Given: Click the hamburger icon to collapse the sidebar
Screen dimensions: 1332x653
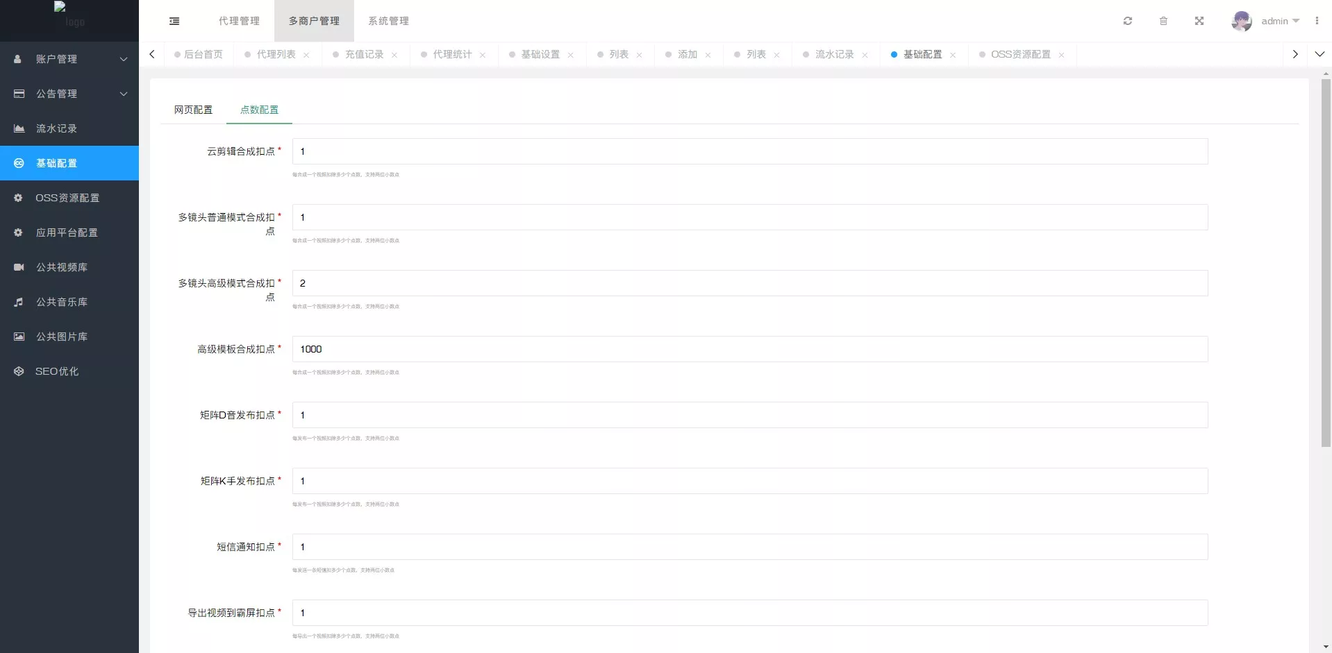Looking at the screenshot, I should point(174,21).
